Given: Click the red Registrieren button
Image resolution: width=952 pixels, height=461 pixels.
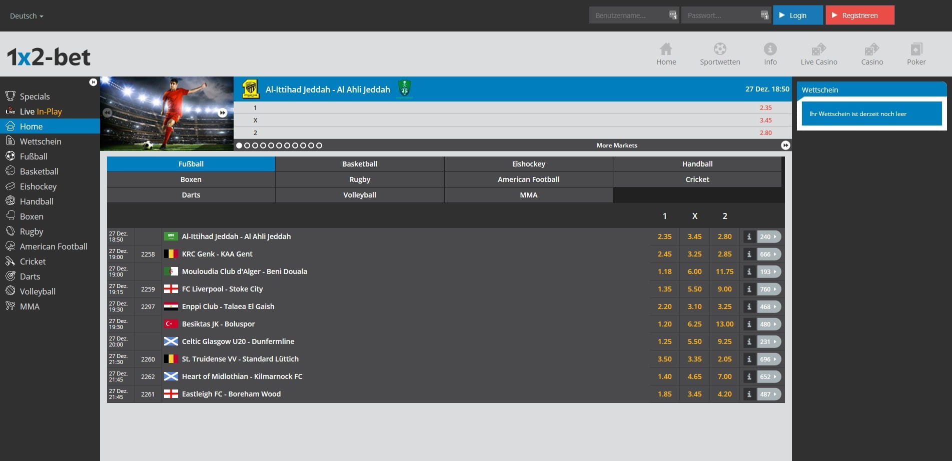Looking at the screenshot, I should point(860,15).
